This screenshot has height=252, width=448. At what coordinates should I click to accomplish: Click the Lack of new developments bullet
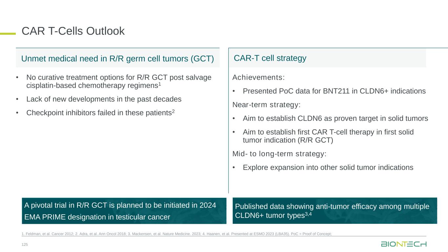tap(104, 99)
